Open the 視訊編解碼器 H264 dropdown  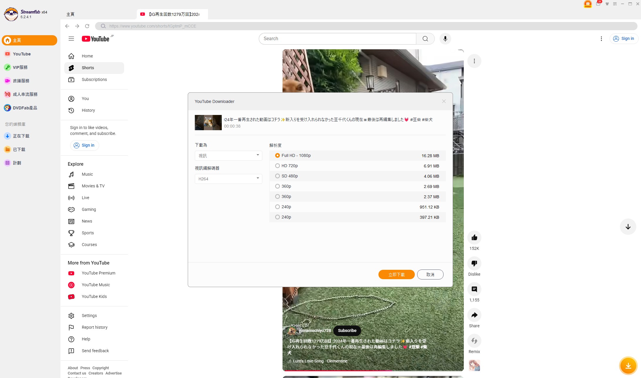pyautogui.click(x=228, y=179)
